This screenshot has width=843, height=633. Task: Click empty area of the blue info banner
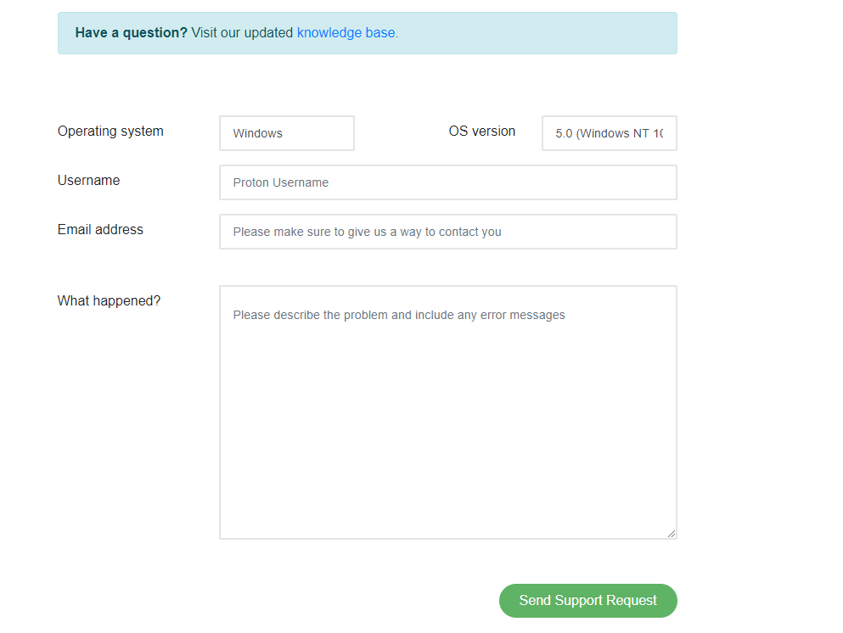coord(537,33)
